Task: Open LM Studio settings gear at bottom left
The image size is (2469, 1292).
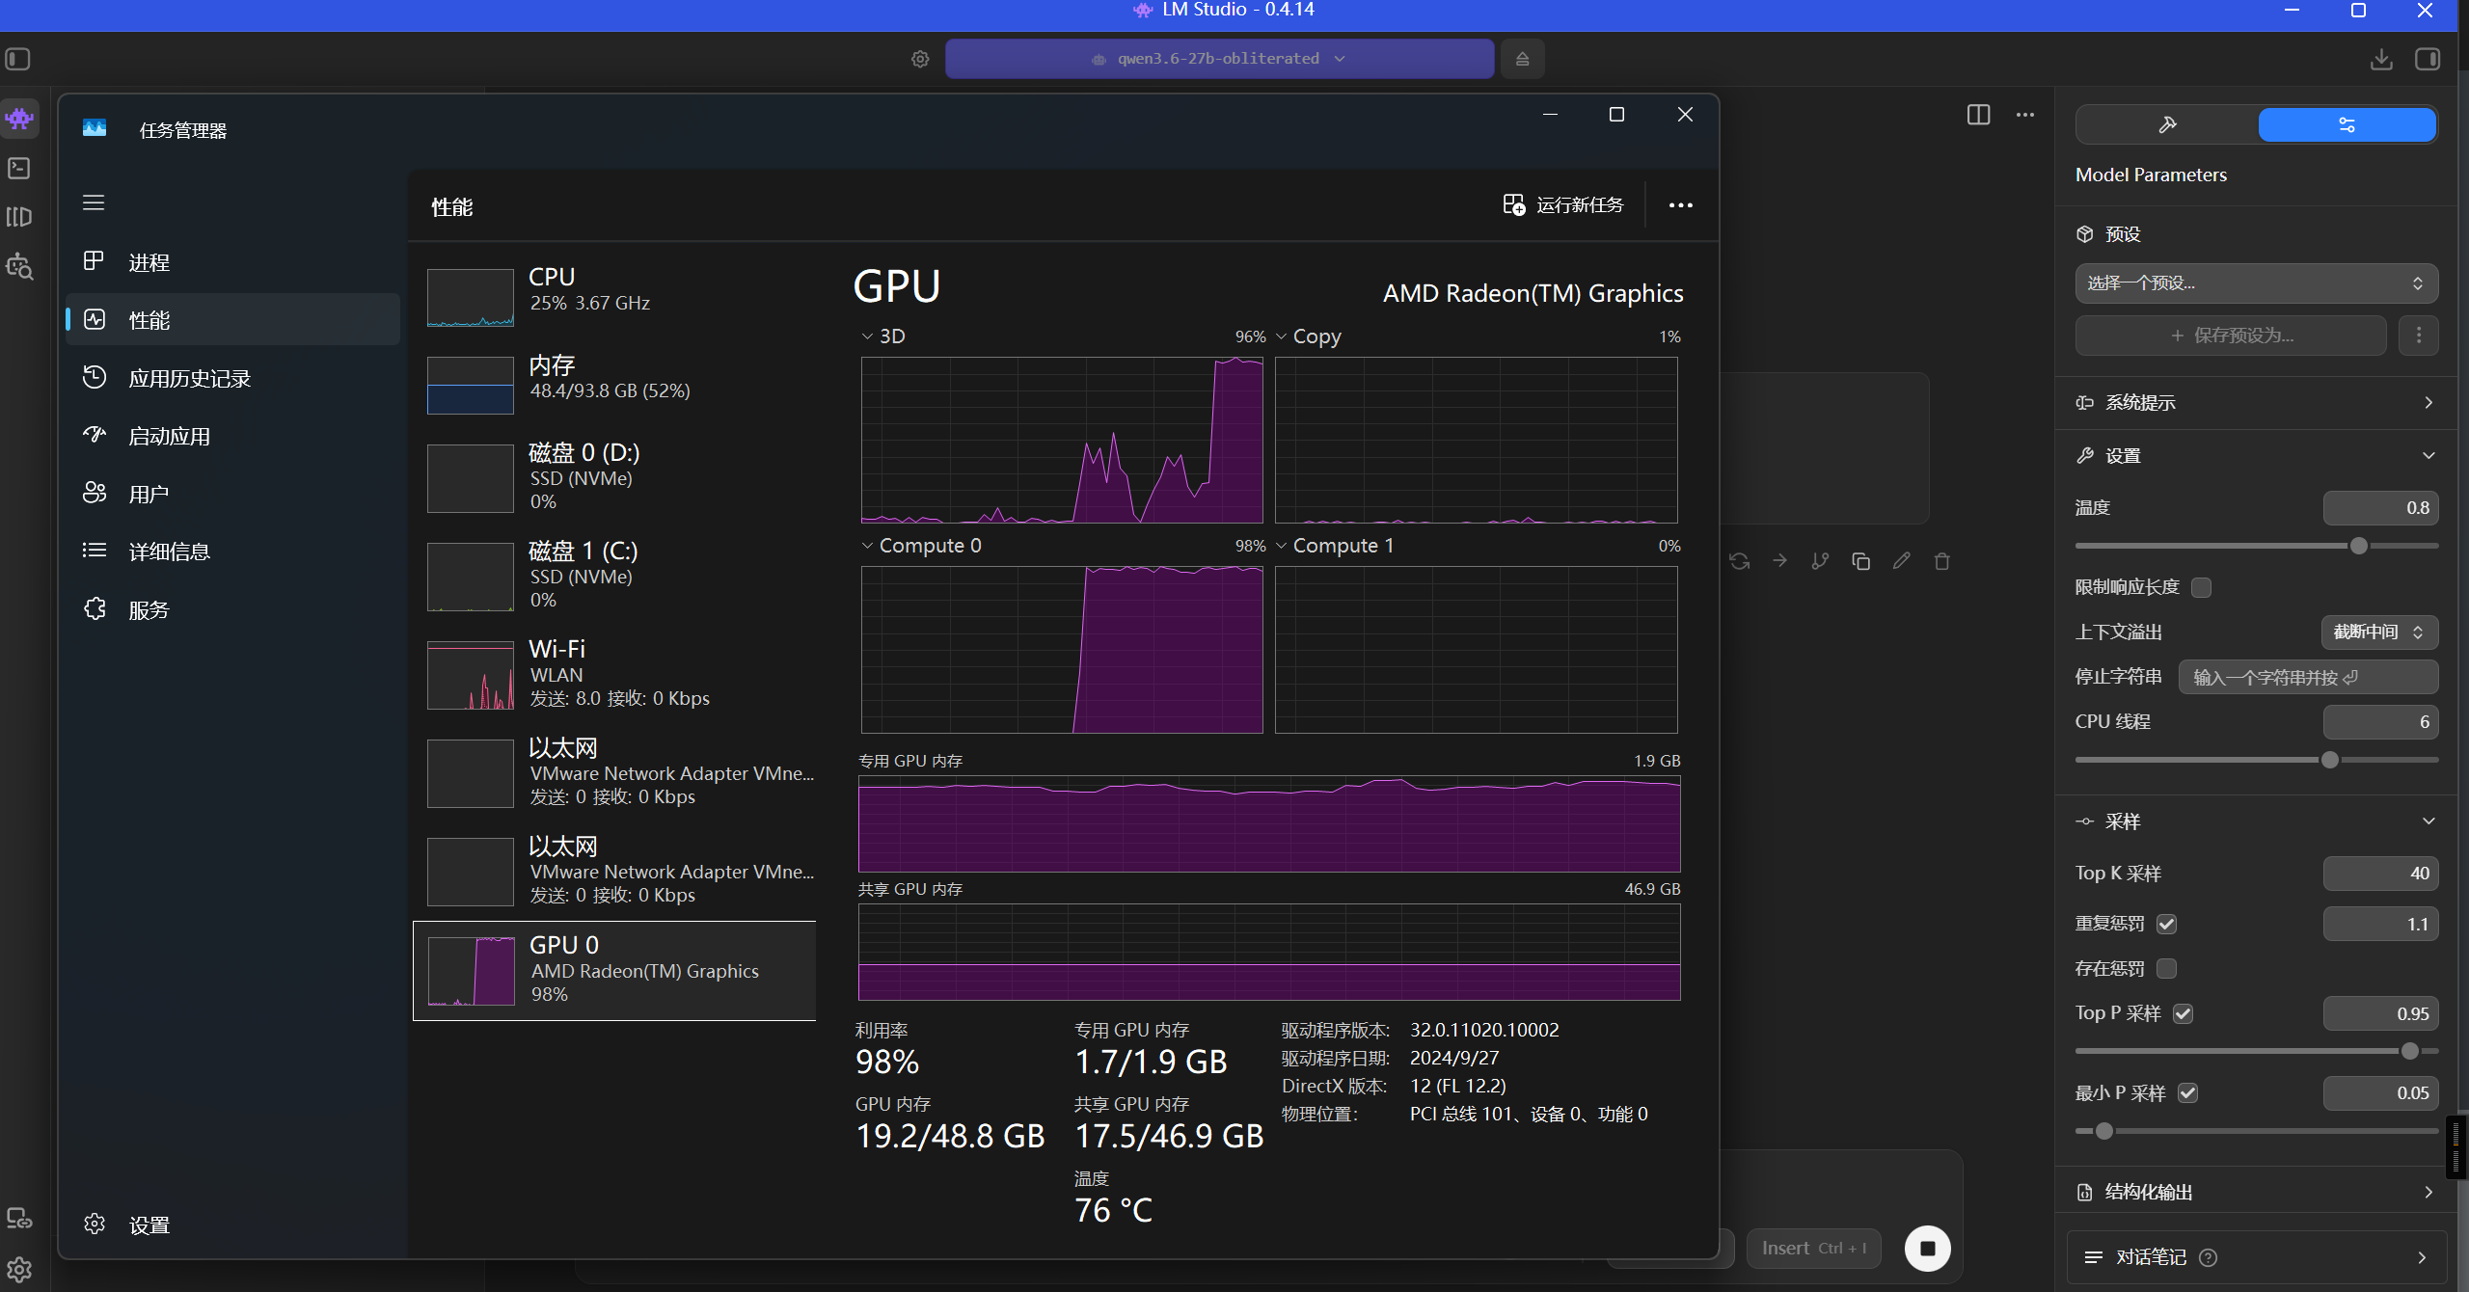Action: (x=19, y=1270)
